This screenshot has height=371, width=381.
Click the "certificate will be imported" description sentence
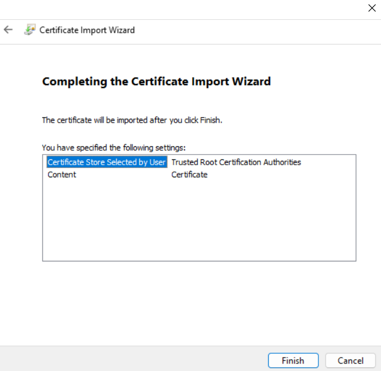(x=132, y=120)
